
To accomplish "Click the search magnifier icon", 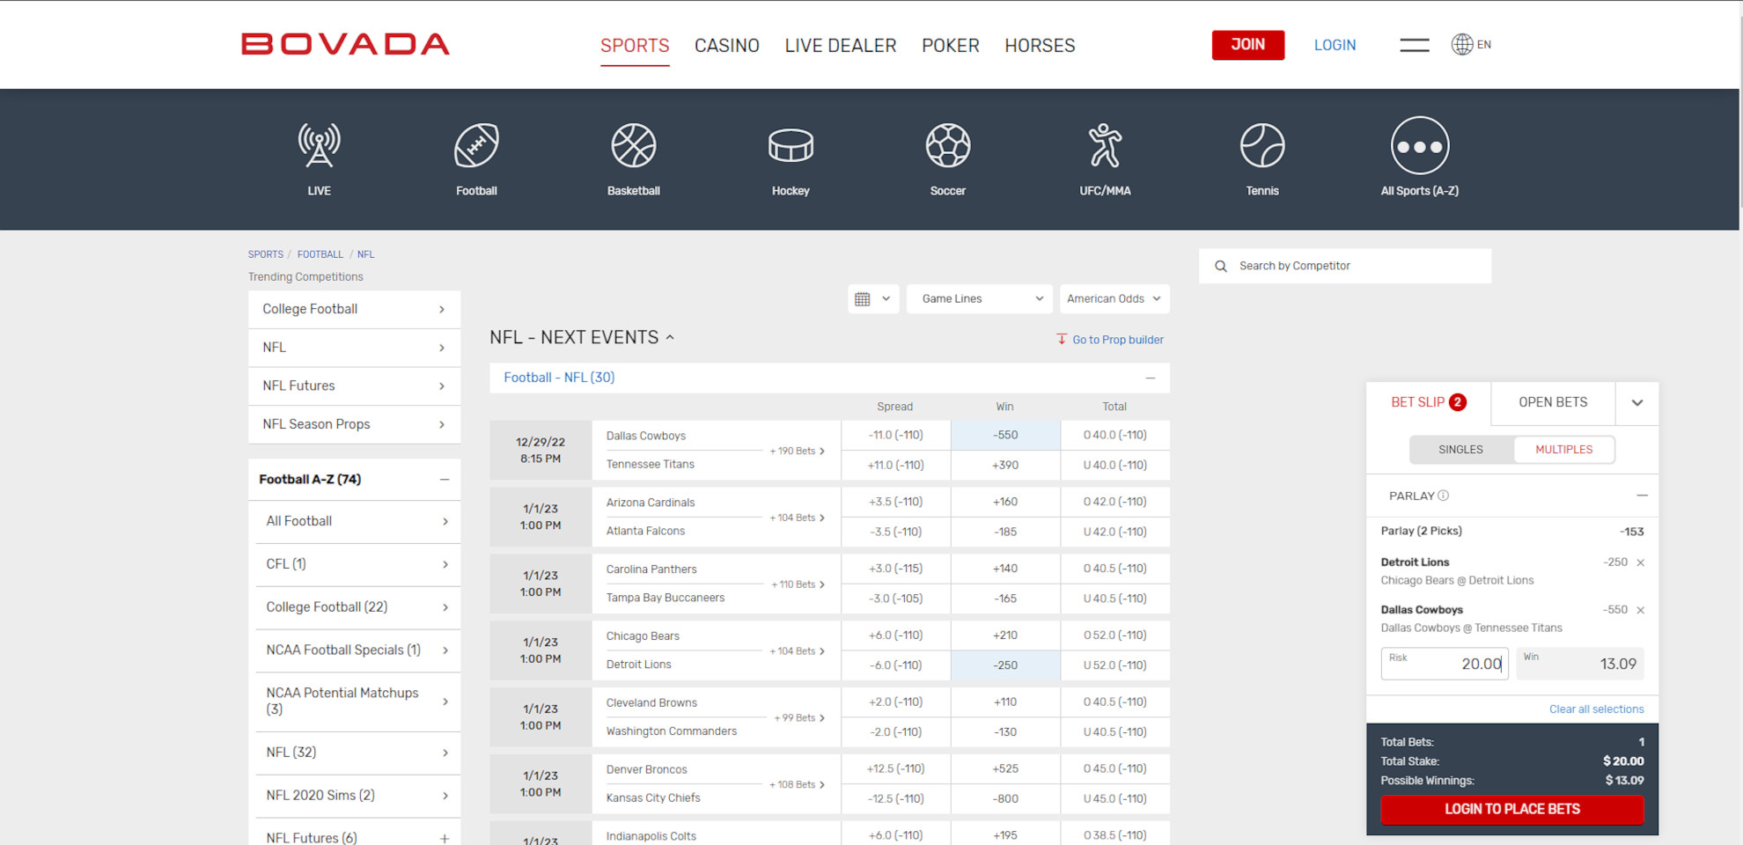I will click(x=1221, y=266).
